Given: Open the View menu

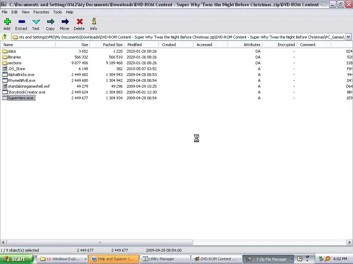Looking at the screenshot, I should click(x=26, y=12).
